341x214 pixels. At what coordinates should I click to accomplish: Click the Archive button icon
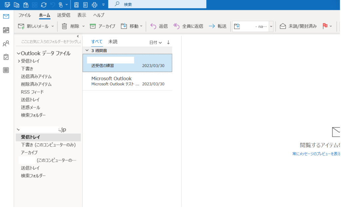93,26
